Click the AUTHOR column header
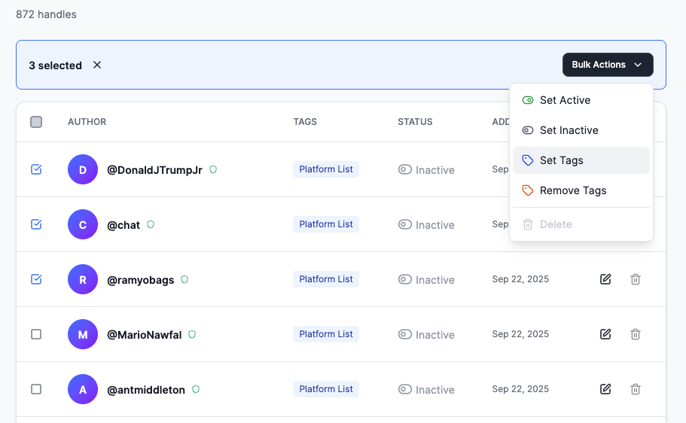686x423 pixels. (87, 122)
